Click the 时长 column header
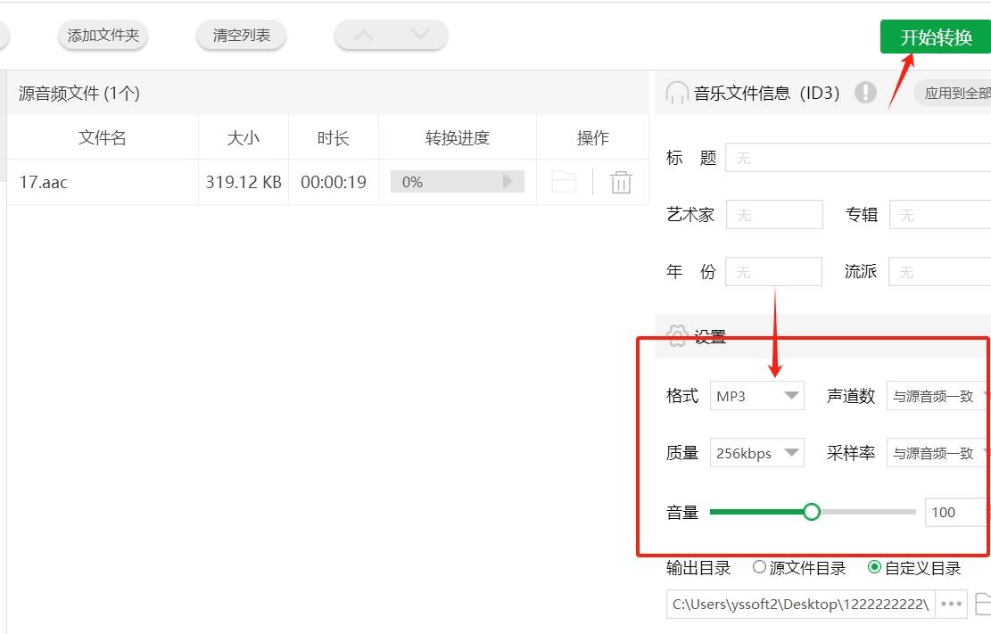Viewport: 991px width, 634px height. click(x=333, y=137)
